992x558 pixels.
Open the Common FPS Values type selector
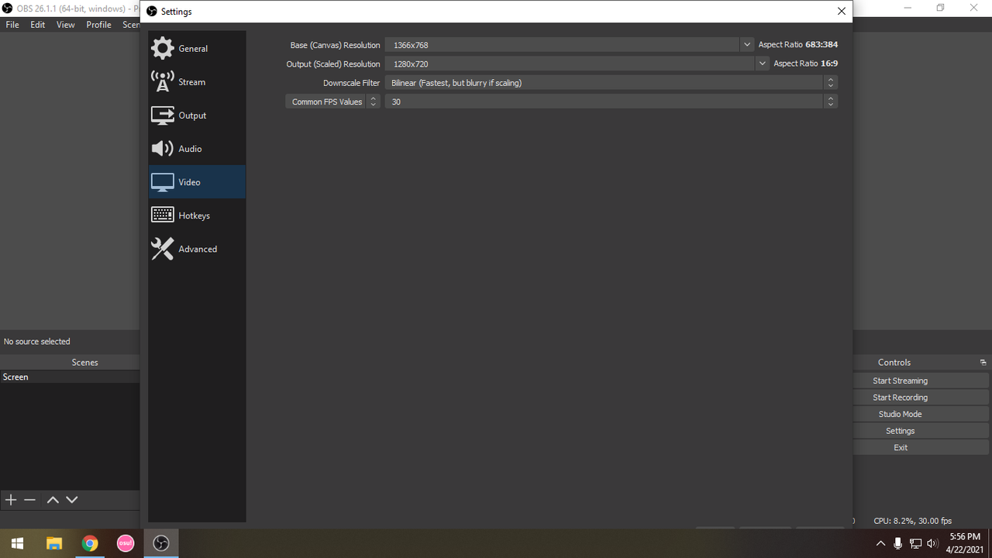coord(332,102)
